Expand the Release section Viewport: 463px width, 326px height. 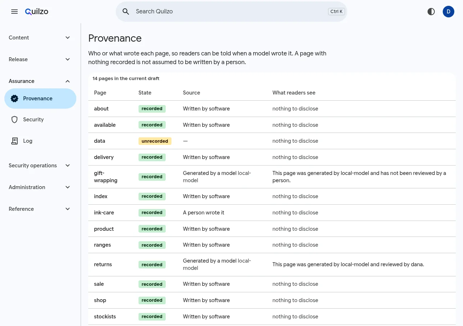pyautogui.click(x=40, y=59)
